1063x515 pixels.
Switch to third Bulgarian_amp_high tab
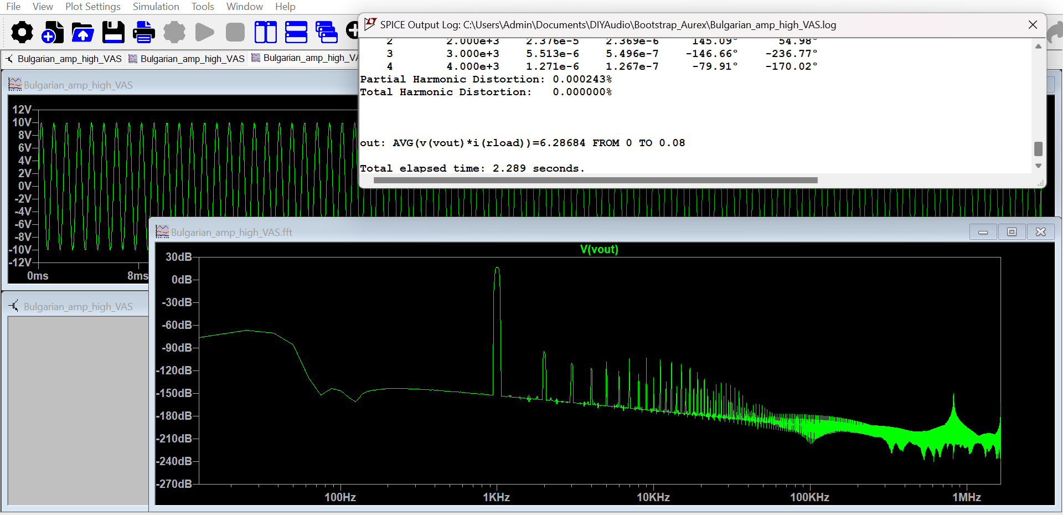tap(305, 58)
